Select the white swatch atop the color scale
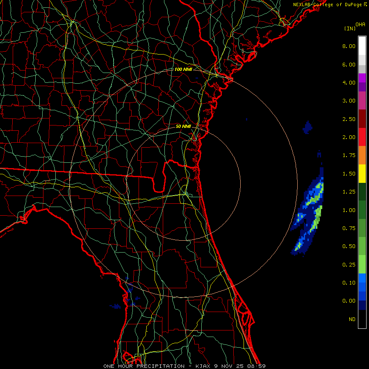The image size is (369, 369). tap(362, 46)
